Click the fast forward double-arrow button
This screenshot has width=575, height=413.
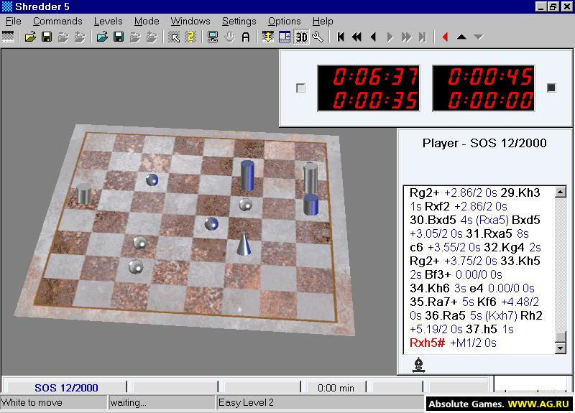pos(406,37)
